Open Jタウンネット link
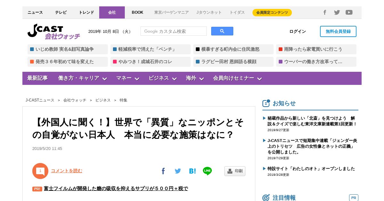Image resolution: width=384 pixels, height=201 pixels. (x=209, y=12)
